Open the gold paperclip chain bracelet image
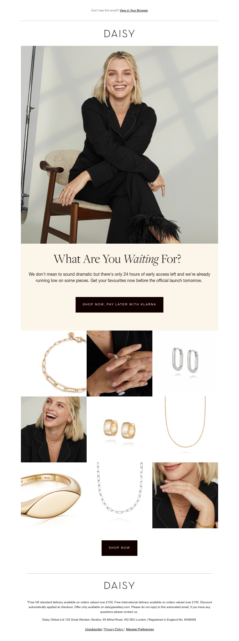The height and width of the screenshot is (641, 239). 54,364
